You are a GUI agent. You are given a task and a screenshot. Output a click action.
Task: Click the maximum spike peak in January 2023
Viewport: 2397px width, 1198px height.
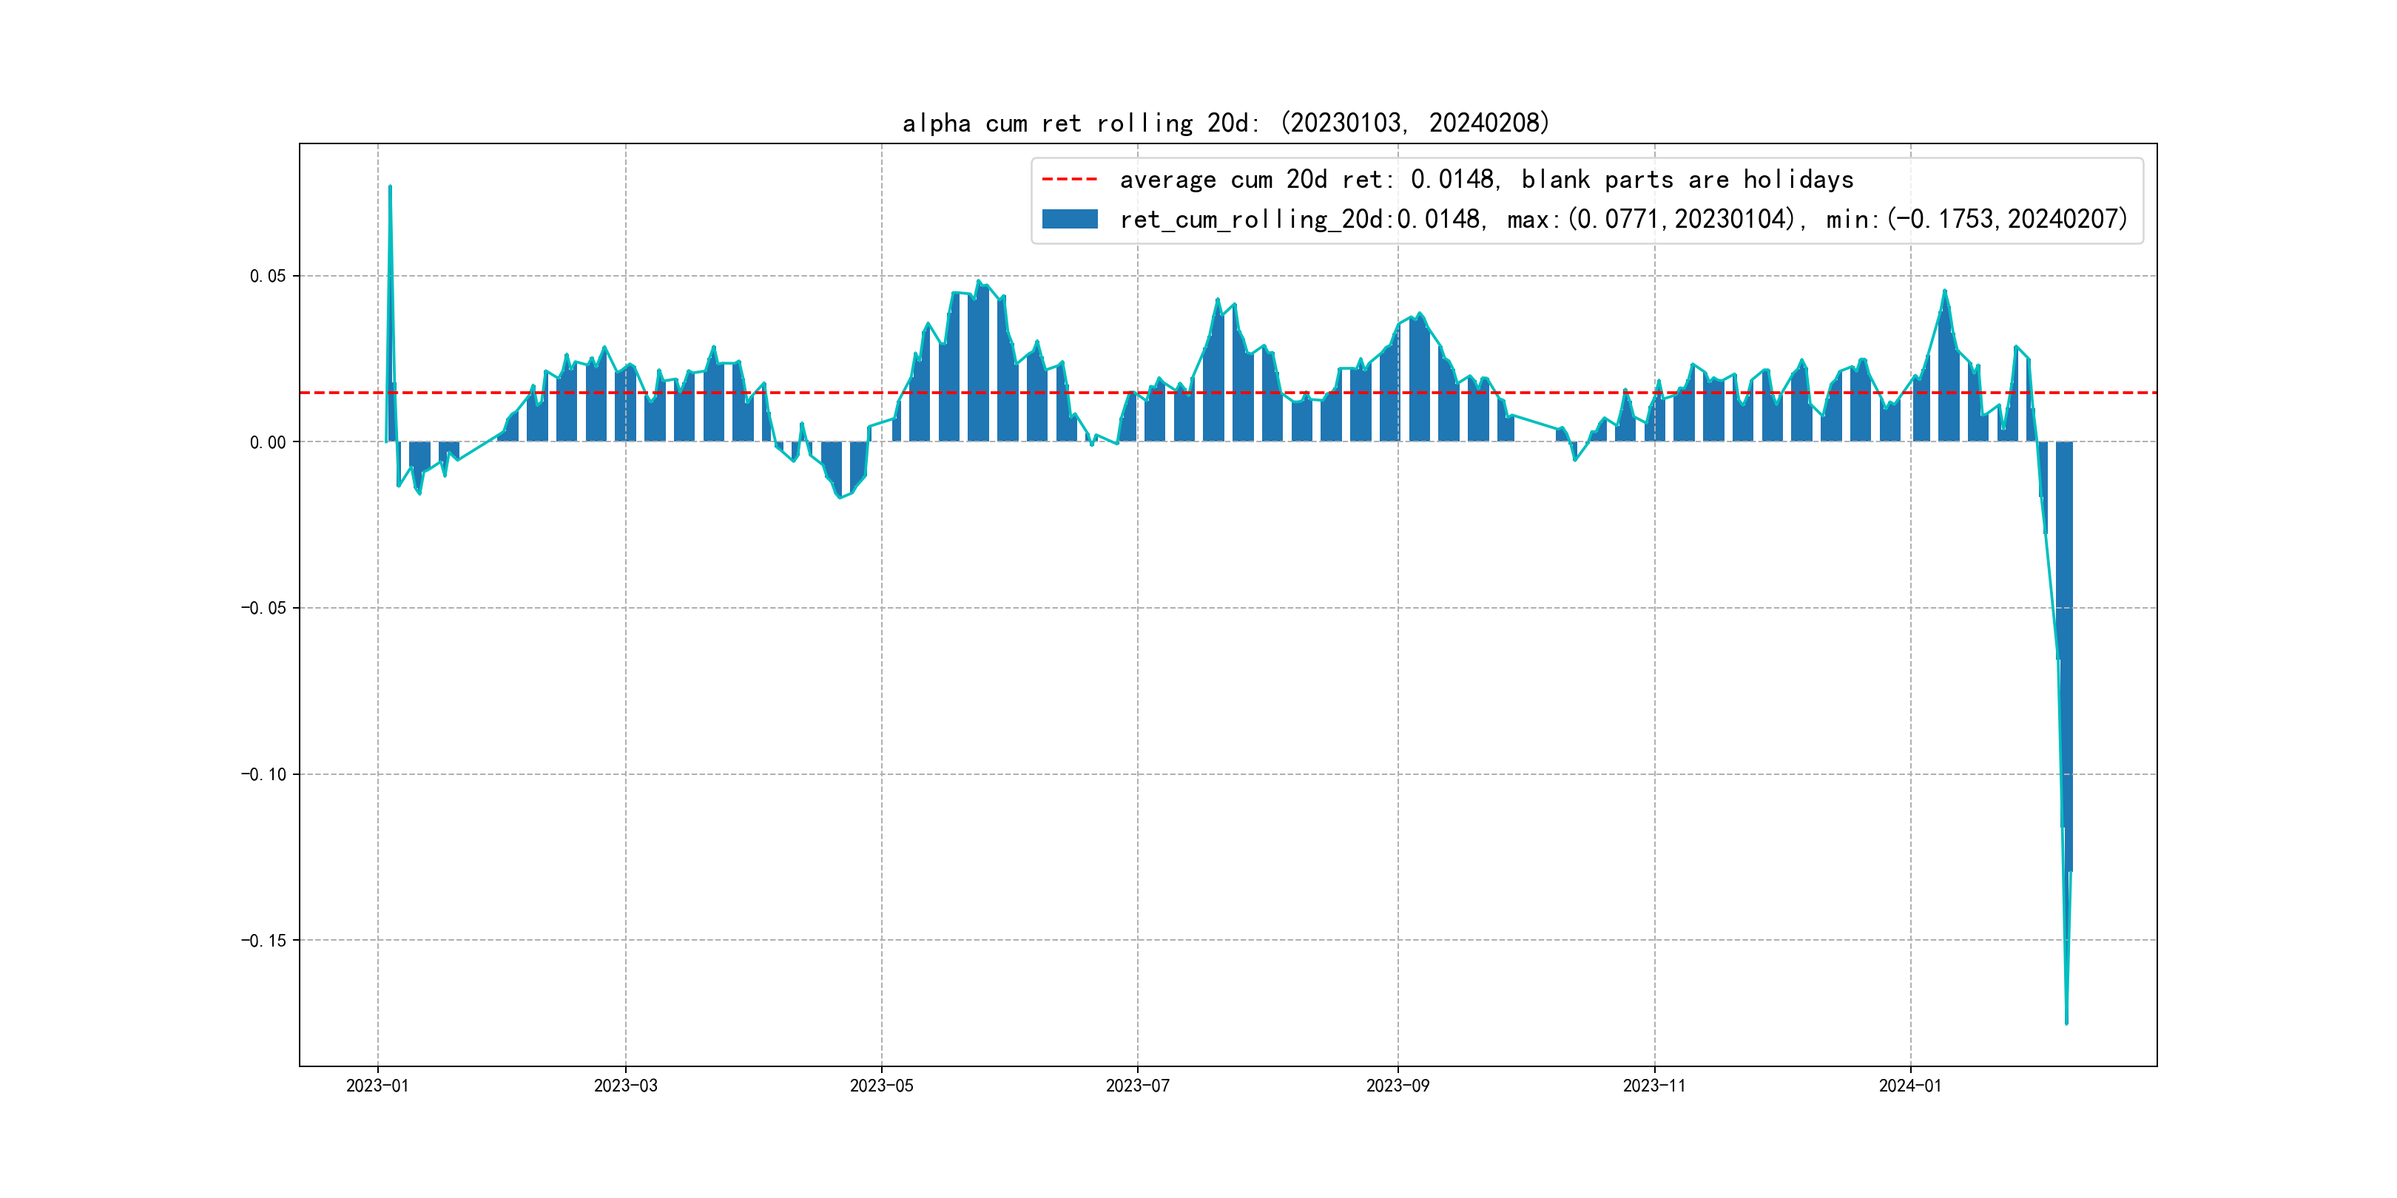pos(390,187)
